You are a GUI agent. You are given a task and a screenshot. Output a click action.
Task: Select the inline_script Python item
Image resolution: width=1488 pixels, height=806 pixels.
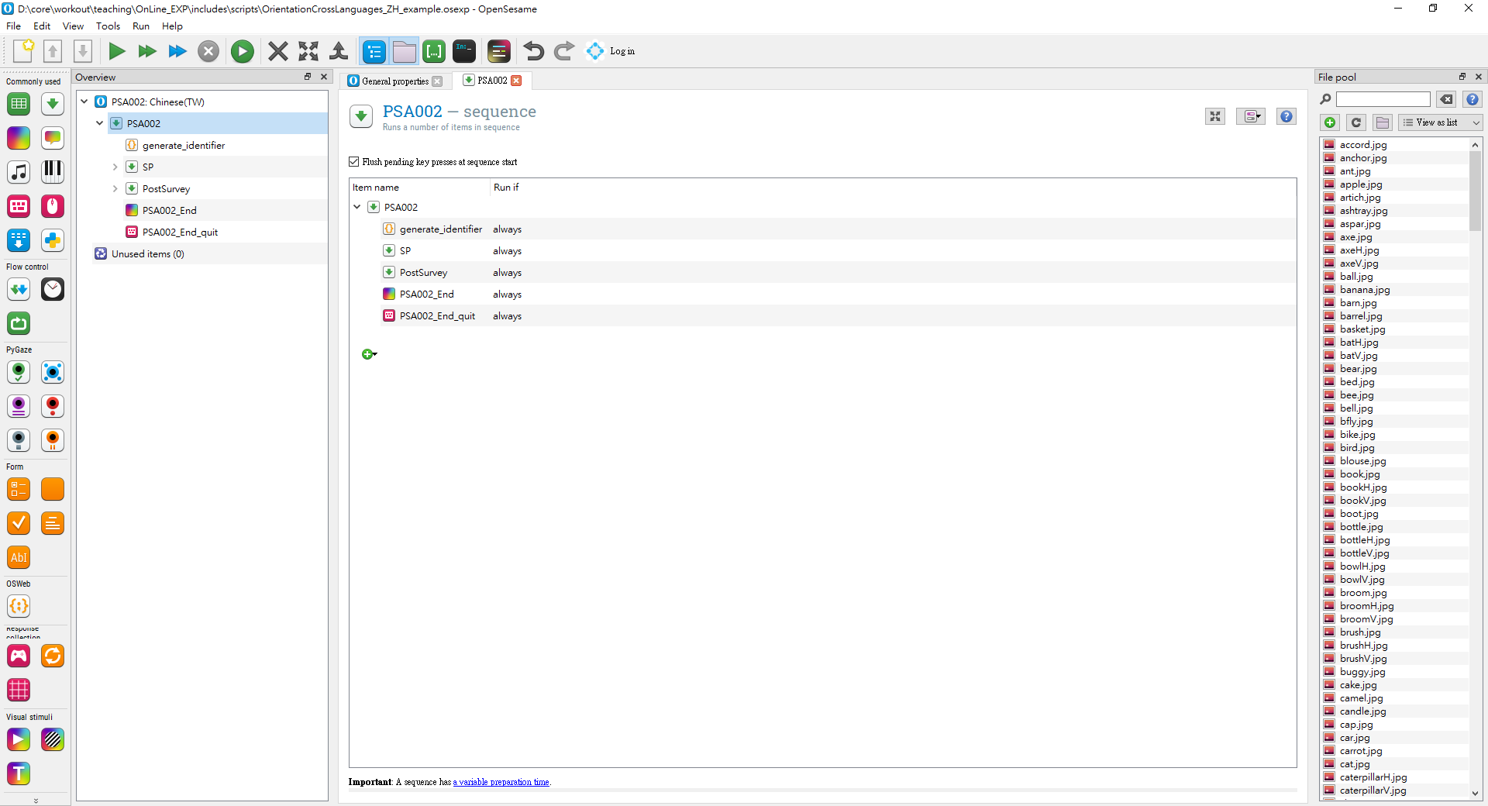coord(53,240)
